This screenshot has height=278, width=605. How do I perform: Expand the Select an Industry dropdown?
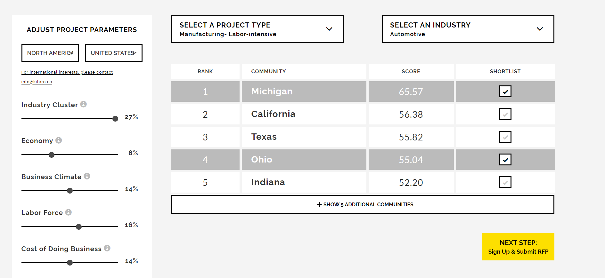468,29
